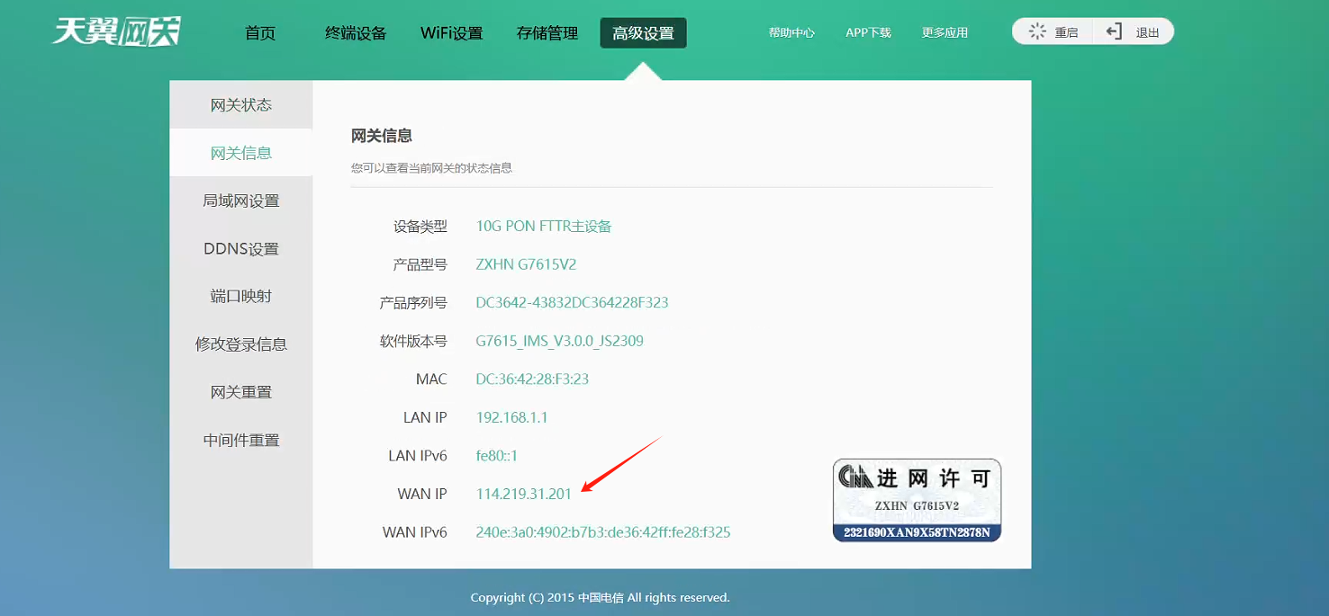Open 更多应用 link
This screenshot has width=1329, height=616.
tap(945, 32)
